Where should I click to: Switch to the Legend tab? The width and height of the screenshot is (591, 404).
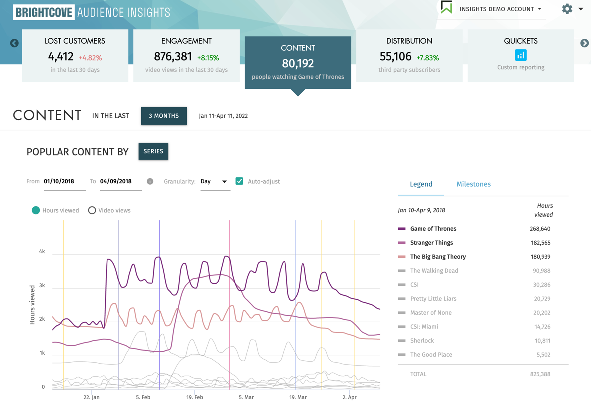pos(421,184)
